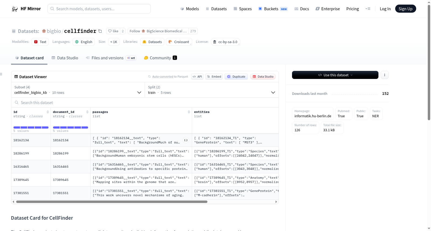Open Files and versions tab
Screen dimensions: 431x231
click(111, 58)
